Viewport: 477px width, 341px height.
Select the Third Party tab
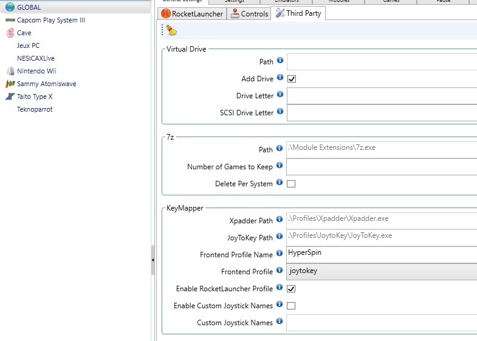click(x=298, y=13)
